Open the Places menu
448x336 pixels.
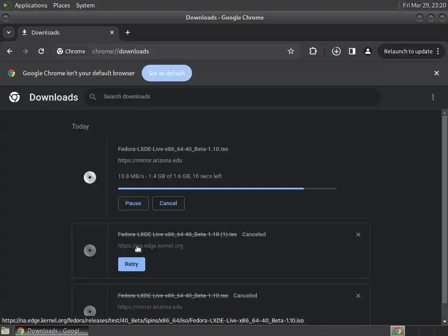tap(61, 5)
